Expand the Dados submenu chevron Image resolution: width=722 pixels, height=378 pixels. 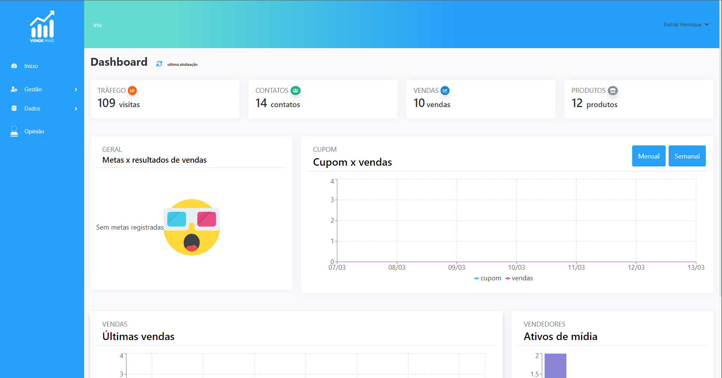coord(76,109)
